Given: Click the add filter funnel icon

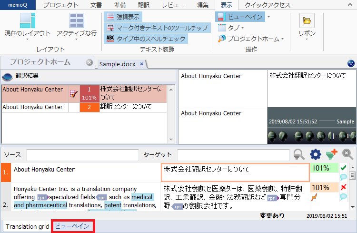Looking at the screenshot, I should coord(331,154).
